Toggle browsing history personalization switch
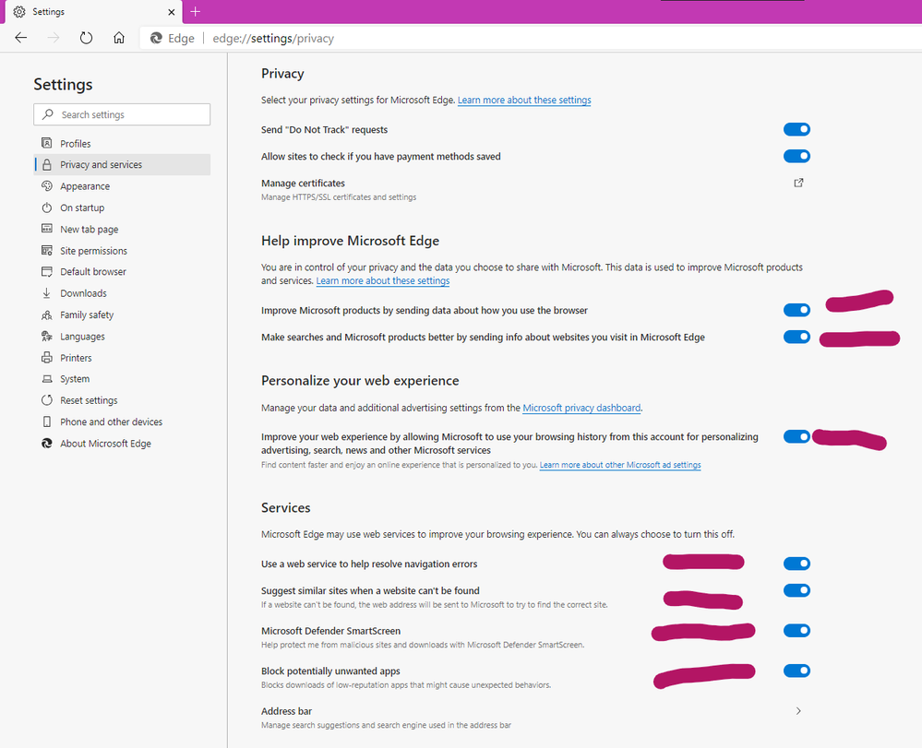 (796, 436)
